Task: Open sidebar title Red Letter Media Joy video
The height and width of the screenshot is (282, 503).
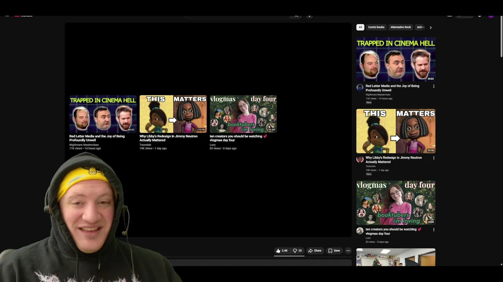Action: [392, 88]
